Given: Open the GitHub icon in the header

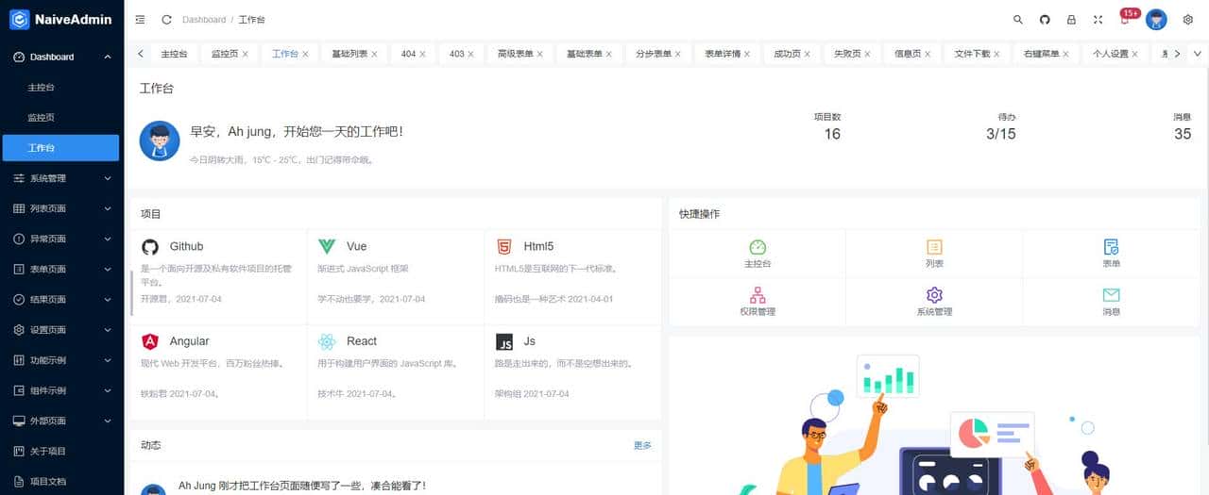Looking at the screenshot, I should (x=1045, y=19).
